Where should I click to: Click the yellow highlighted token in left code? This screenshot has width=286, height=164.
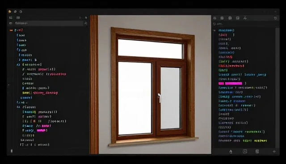[x=27, y=93]
